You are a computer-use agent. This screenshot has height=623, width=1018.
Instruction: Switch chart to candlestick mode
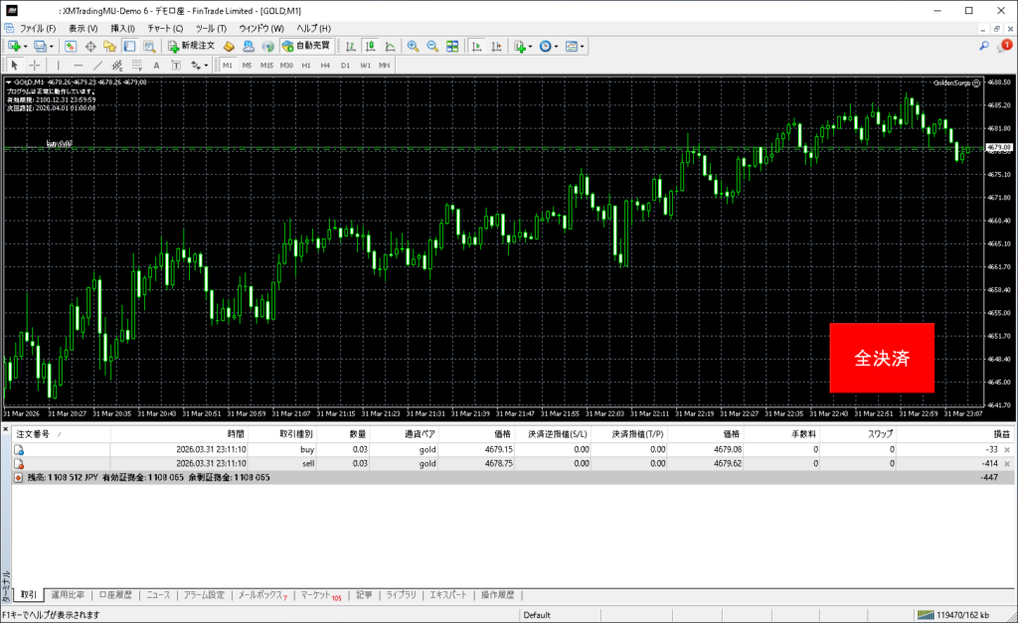[370, 46]
